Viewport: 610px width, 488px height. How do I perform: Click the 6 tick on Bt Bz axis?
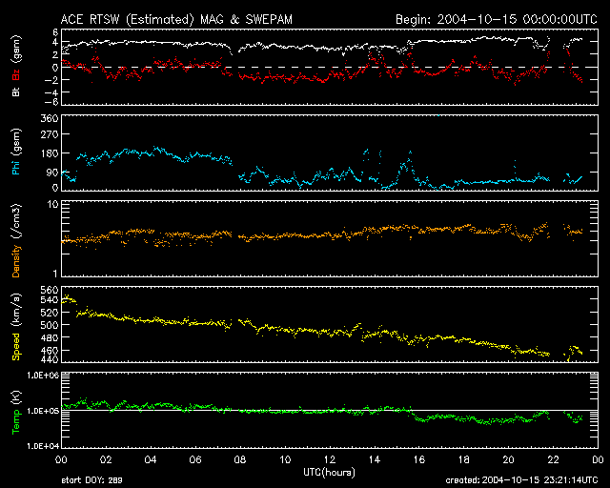tap(55, 32)
